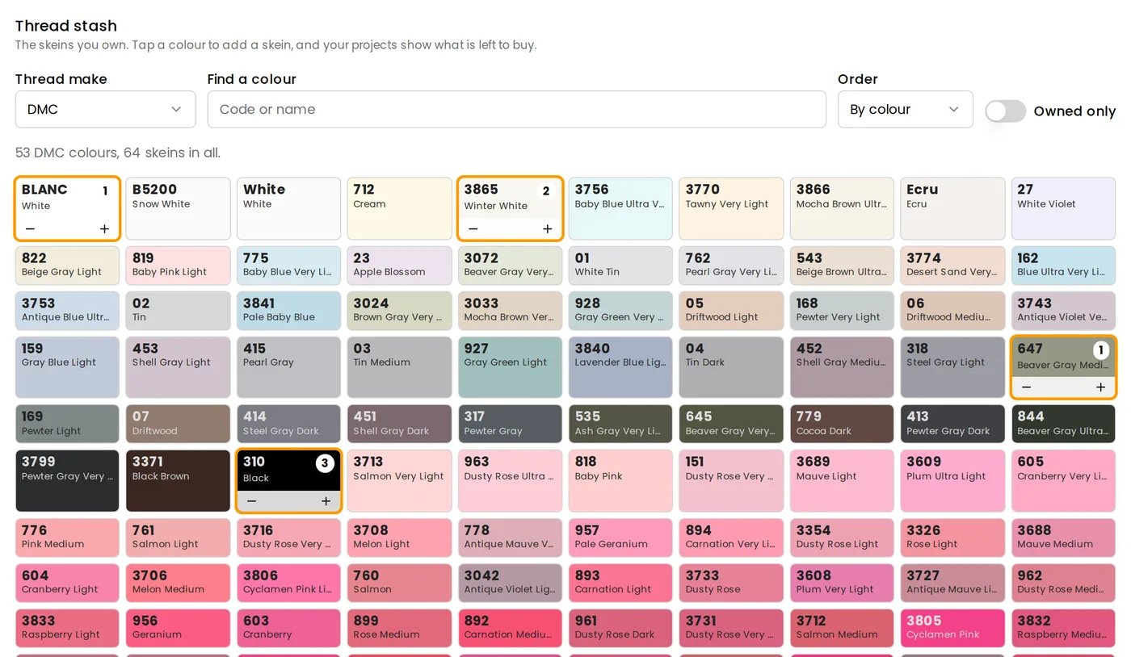The width and height of the screenshot is (1131, 657).
Task: Select the 3805 Cyclamen Pink swatch
Action: pyautogui.click(x=952, y=629)
